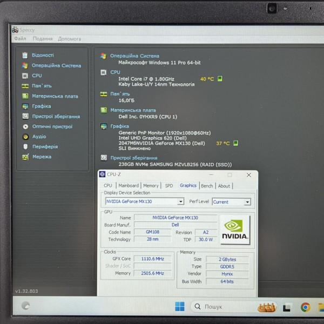This screenshot has height=324, width=324.
Task: Open the Пам'ять summary heading link
Action: point(120,94)
